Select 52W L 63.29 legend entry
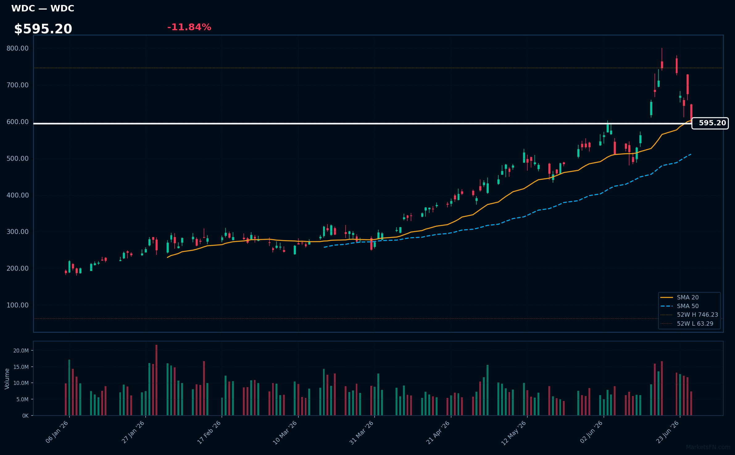Image resolution: width=735 pixels, height=455 pixels. (687, 324)
